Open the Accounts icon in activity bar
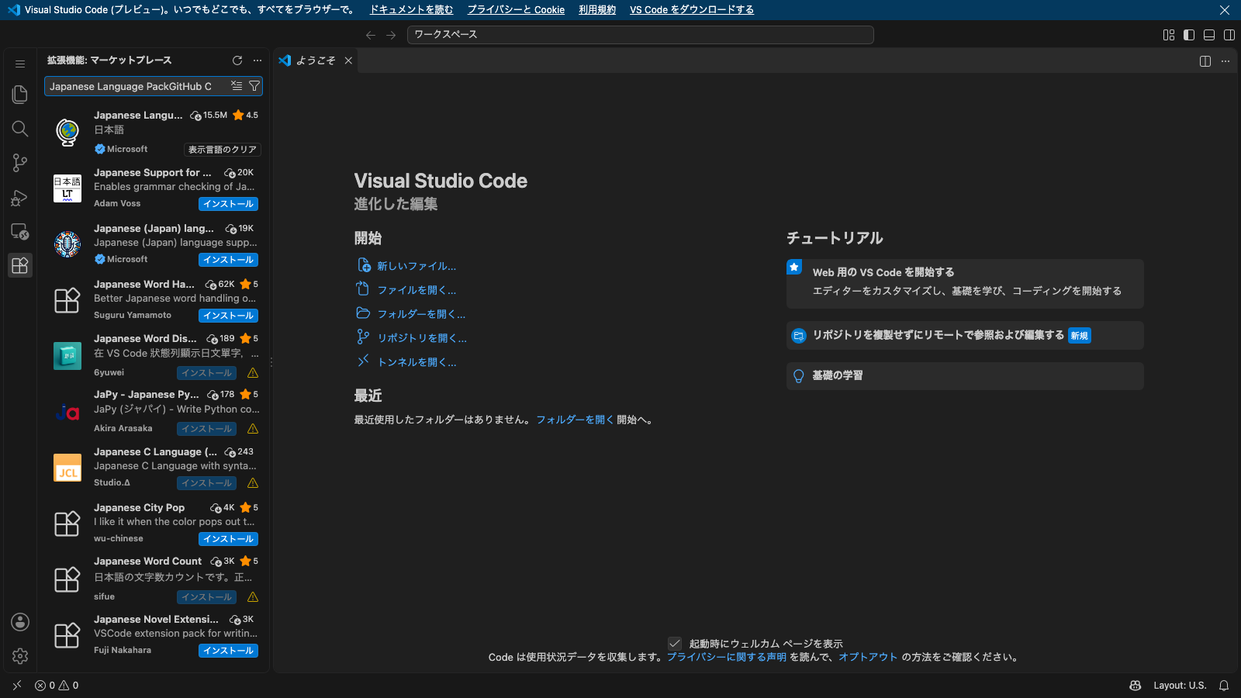The height and width of the screenshot is (698, 1241). [20, 622]
